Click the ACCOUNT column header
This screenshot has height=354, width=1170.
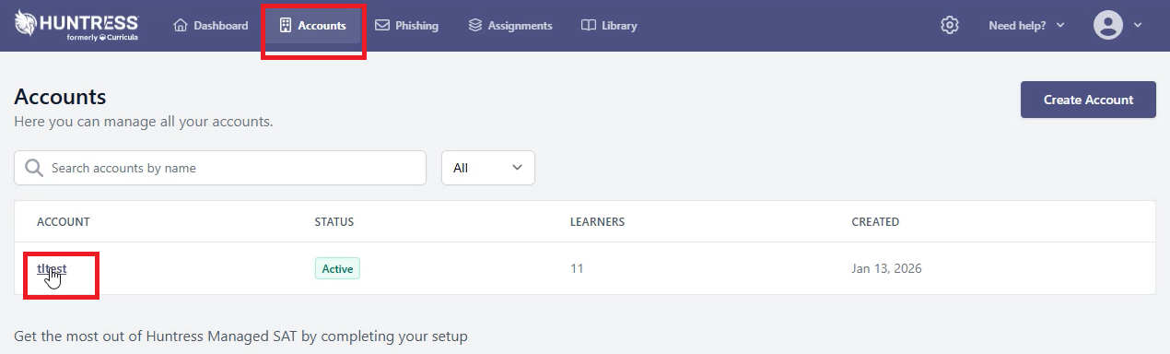pos(64,222)
